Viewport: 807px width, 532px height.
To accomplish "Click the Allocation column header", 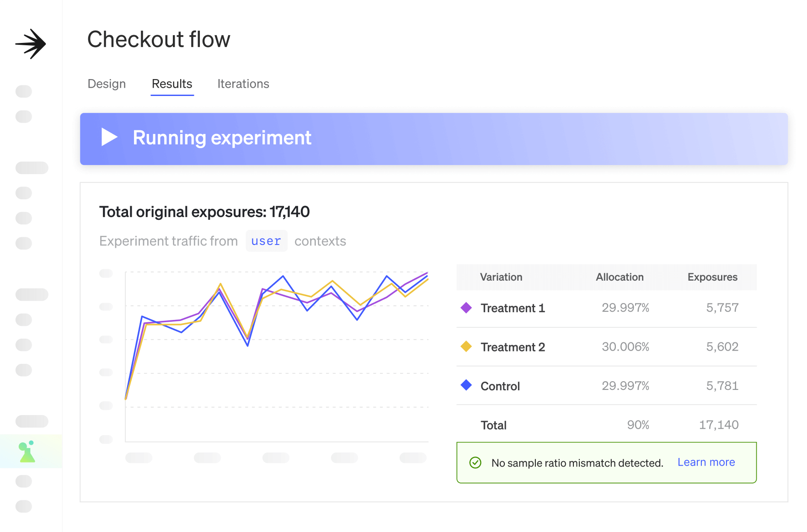I will (x=619, y=277).
